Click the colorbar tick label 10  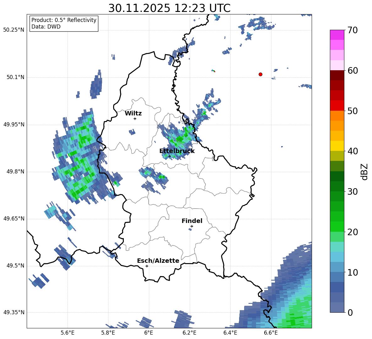353,272
